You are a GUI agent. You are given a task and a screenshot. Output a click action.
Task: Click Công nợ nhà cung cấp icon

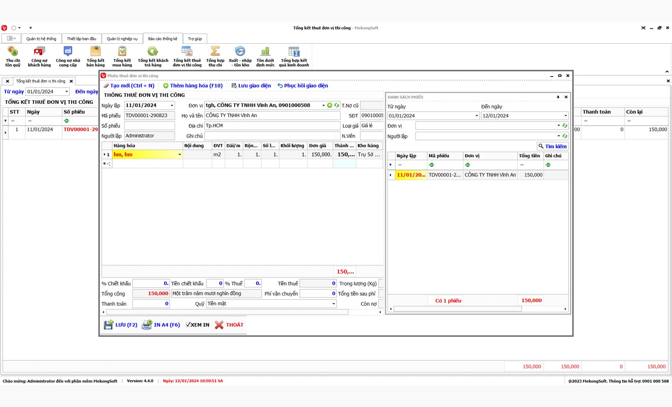click(68, 56)
